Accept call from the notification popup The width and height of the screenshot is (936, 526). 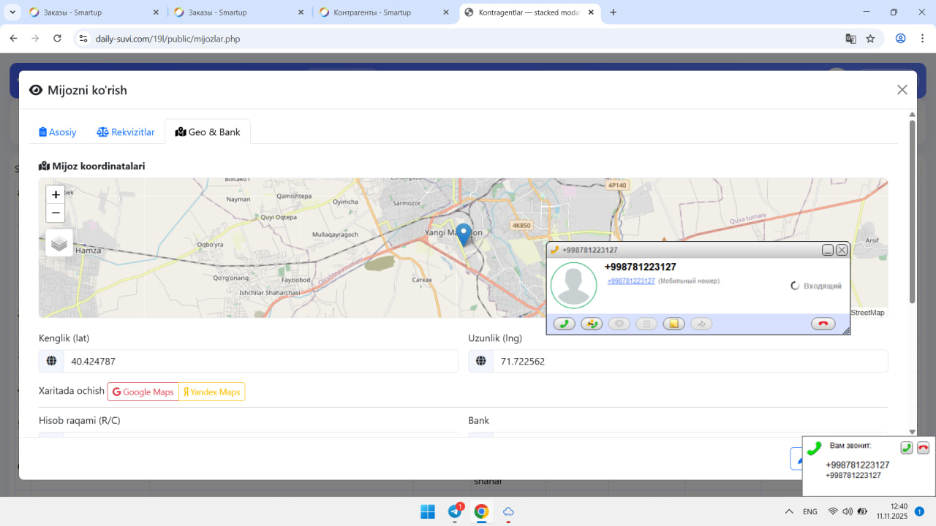pyautogui.click(x=906, y=448)
